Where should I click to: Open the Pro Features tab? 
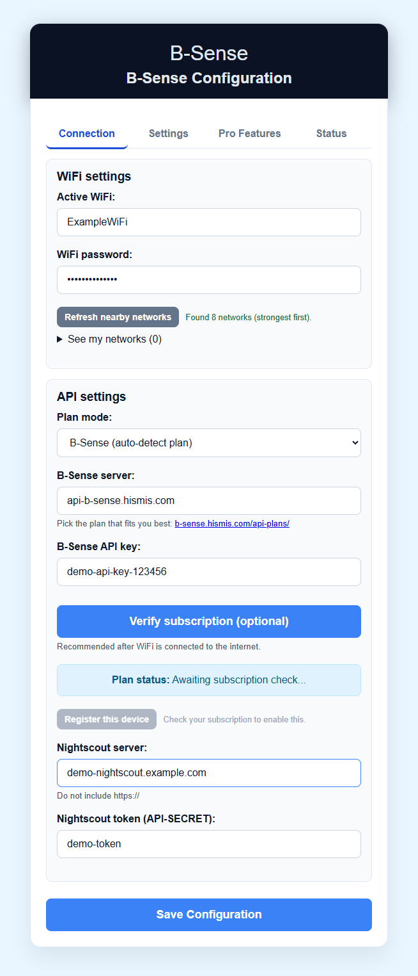coord(249,133)
